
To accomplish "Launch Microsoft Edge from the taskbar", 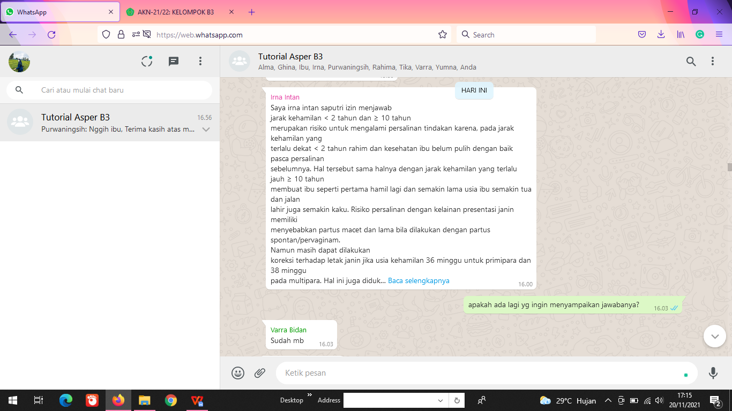I will coord(66,400).
